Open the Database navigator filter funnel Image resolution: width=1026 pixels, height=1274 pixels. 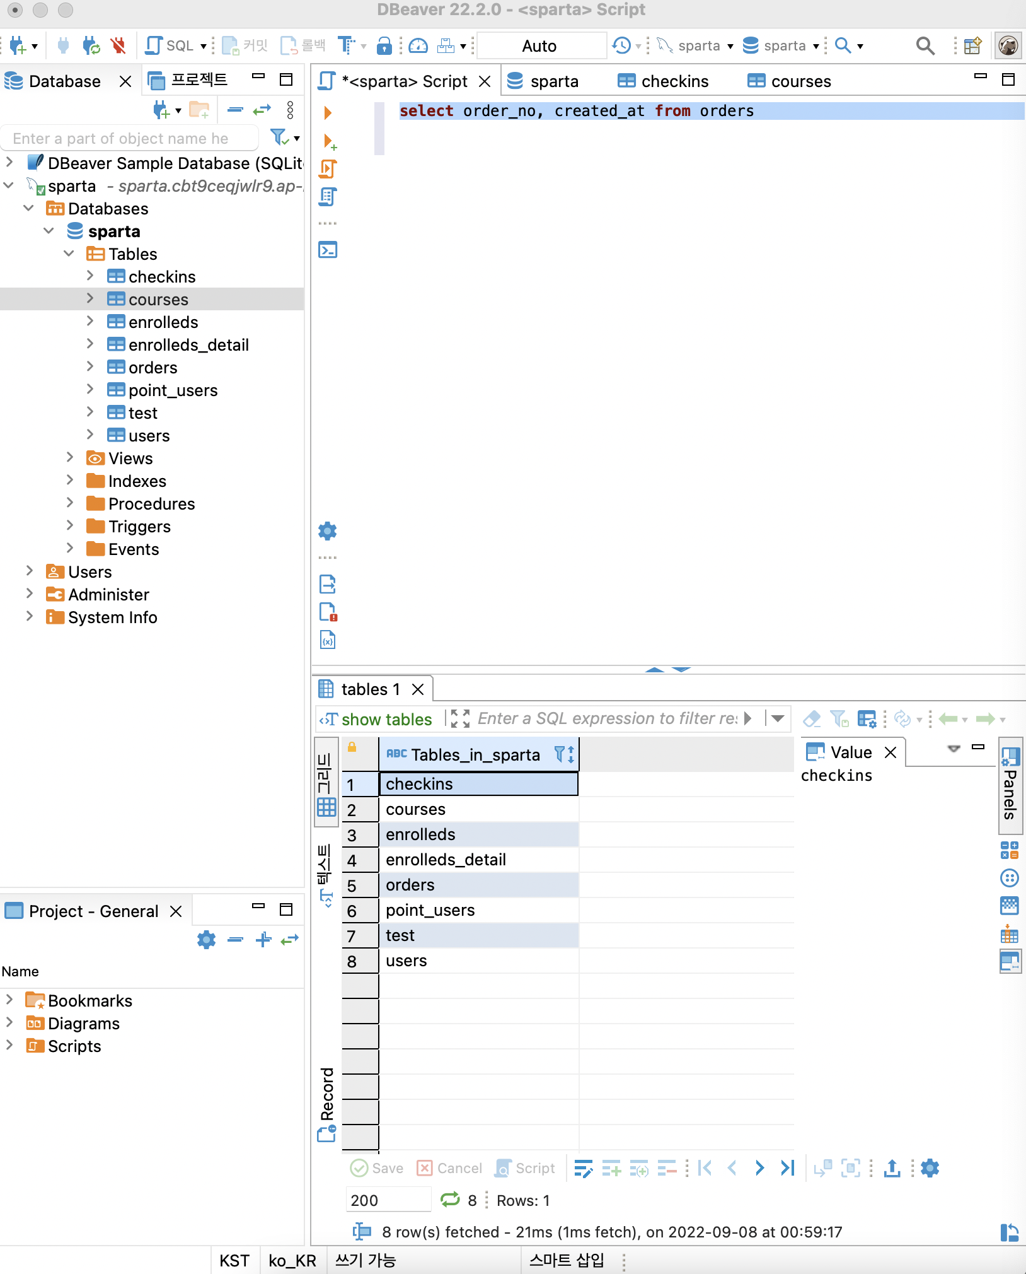(x=279, y=137)
